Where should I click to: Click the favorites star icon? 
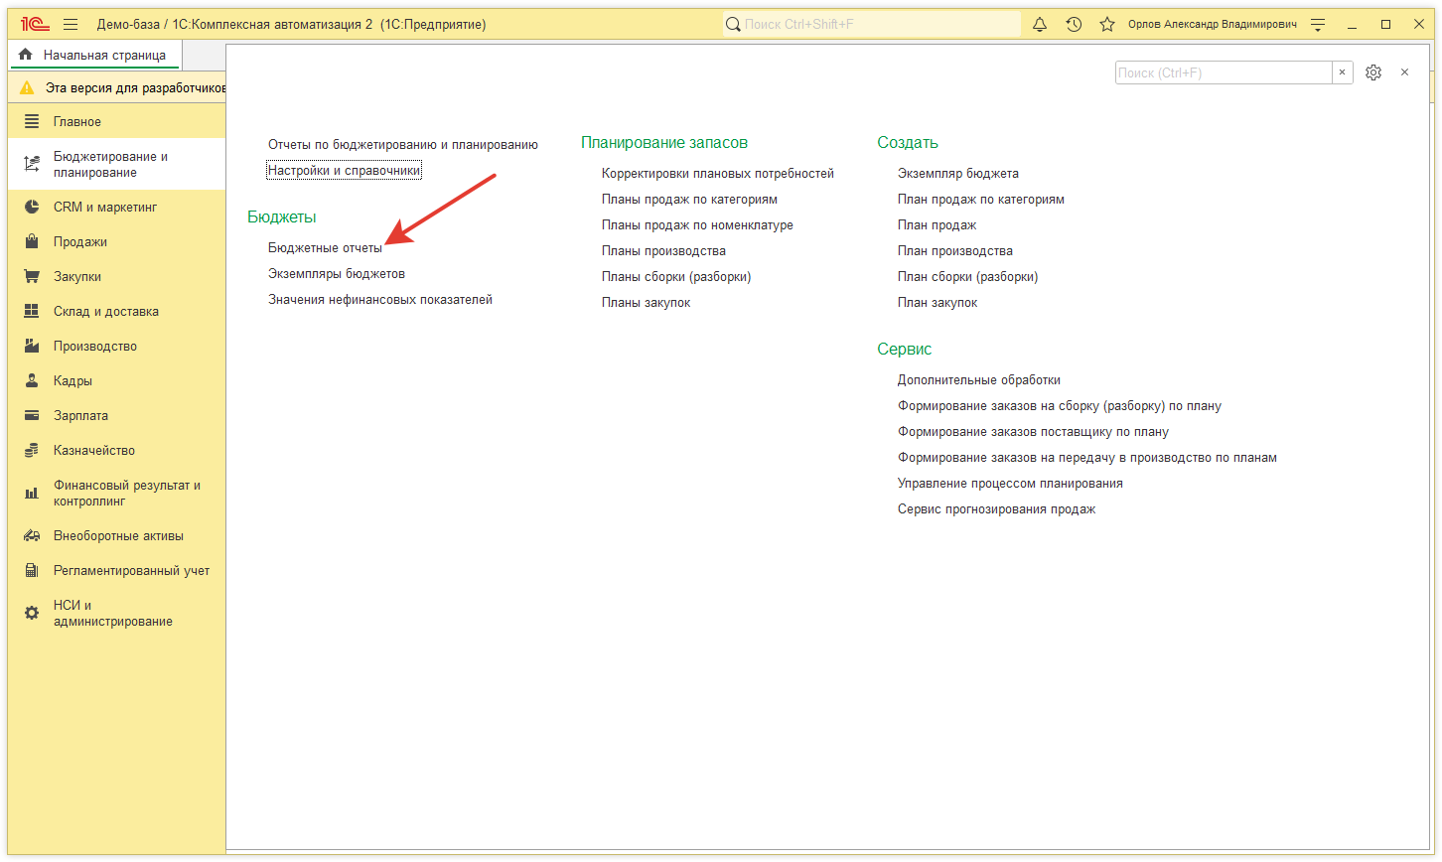1106,24
